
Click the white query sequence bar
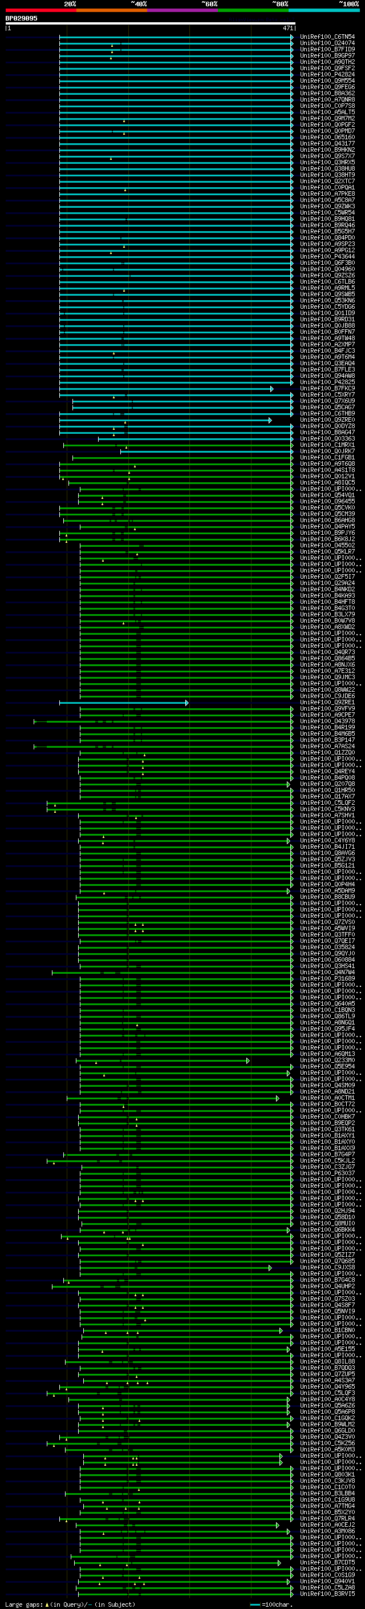[151, 23]
